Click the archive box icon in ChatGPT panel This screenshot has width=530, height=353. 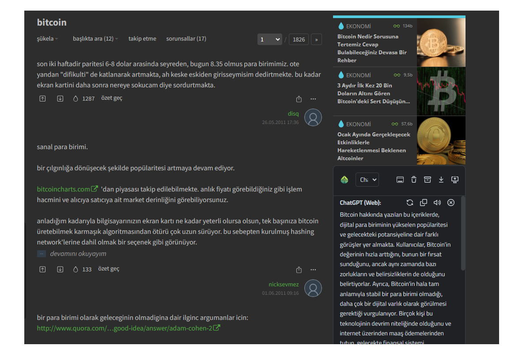[427, 180]
